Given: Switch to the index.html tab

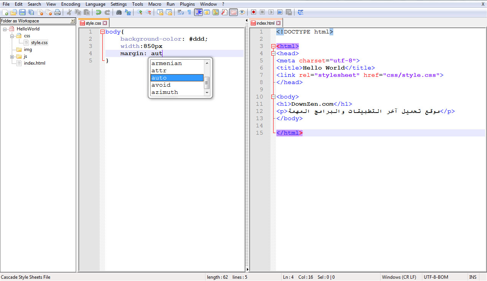Looking at the screenshot, I should pos(265,23).
